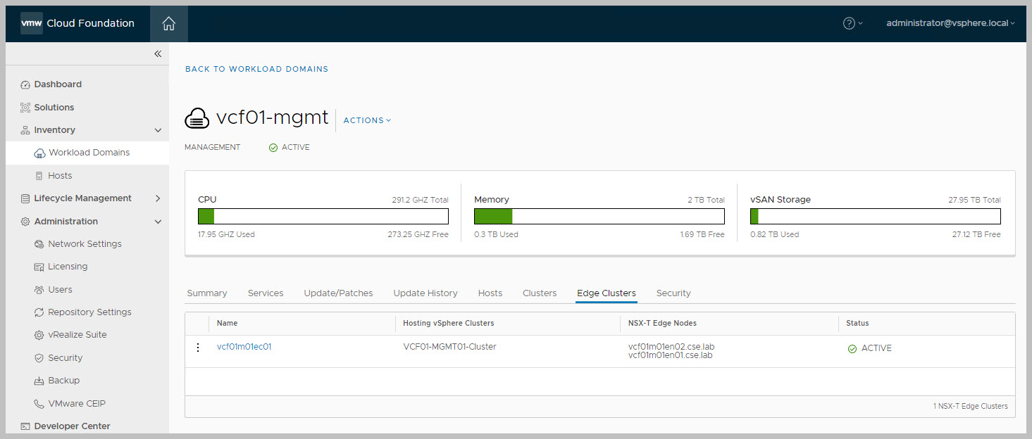1032x439 pixels.
Task: Select Hosts in the Inventory tree
Action: (x=60, y=176)
